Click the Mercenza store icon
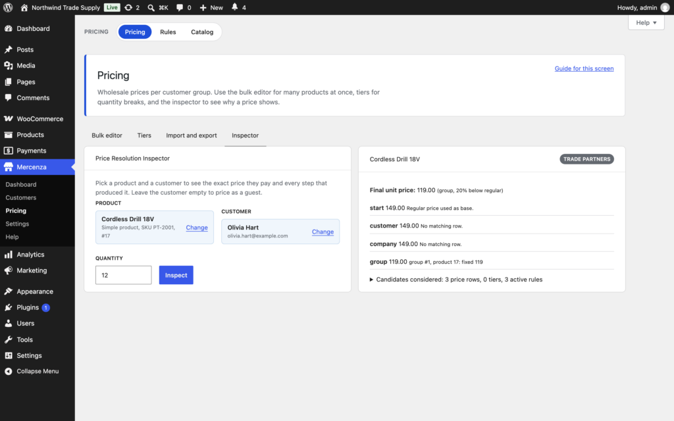 tap(8, 167)
